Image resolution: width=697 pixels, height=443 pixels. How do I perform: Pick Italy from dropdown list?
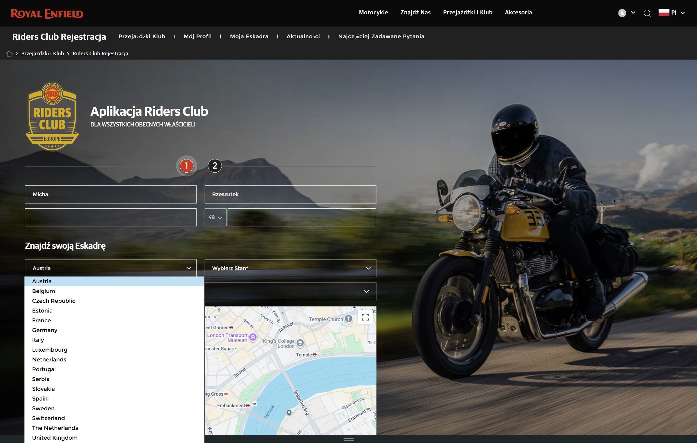[114, 340]
